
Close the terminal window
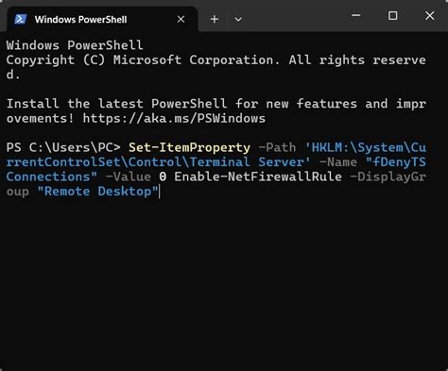(430, 15)
